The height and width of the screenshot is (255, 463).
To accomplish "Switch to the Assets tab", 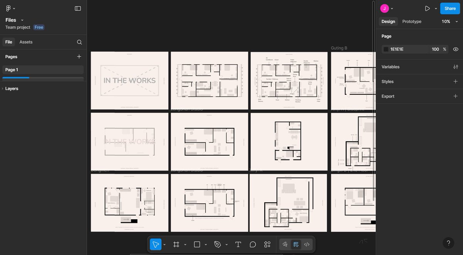I will pos(26,42).
